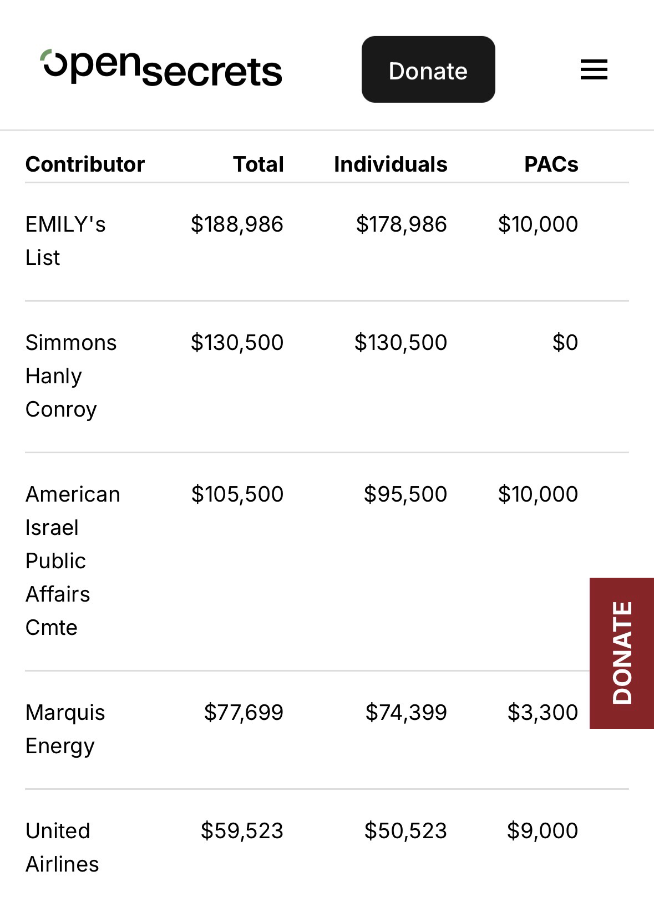Sort by Contributor column header

point(85,164)
